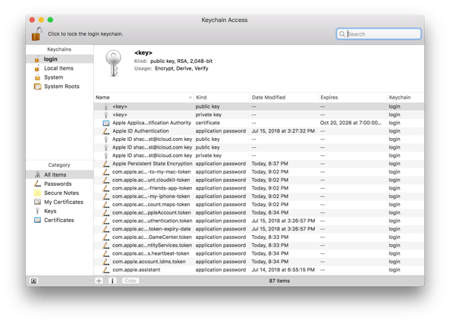Select com.apple.ac...count.maps-token row
Screen dimensions: 450x323
259,205
